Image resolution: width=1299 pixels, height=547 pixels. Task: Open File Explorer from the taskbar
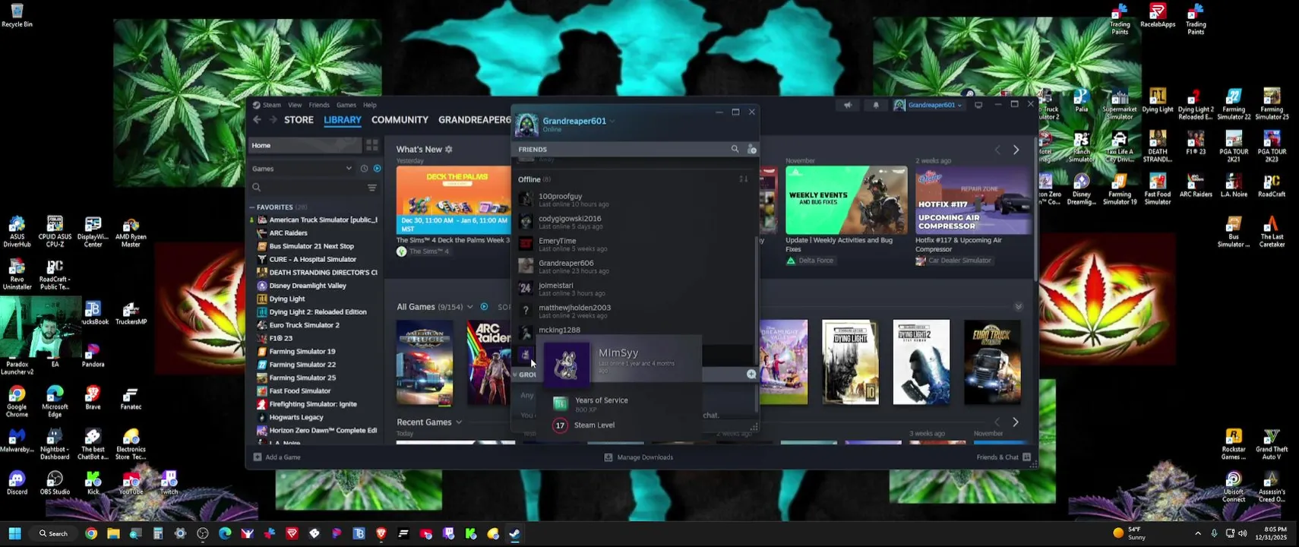(x=113, y=533)
